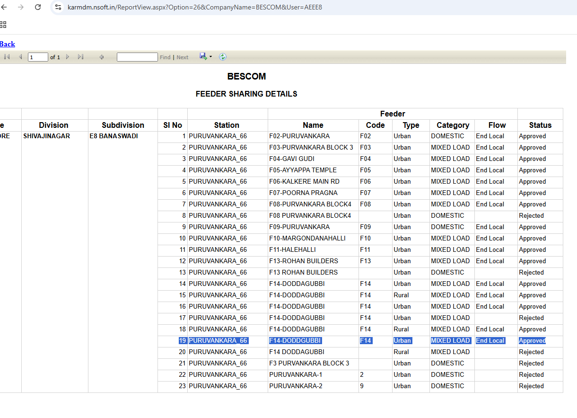Click the browser forward arrow

pyautogui.click(x=21, y=7)
